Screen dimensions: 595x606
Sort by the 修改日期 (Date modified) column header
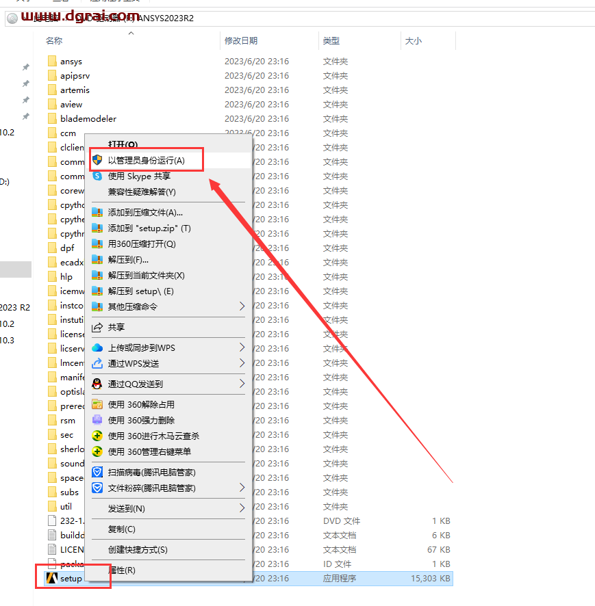click(241, 40)
